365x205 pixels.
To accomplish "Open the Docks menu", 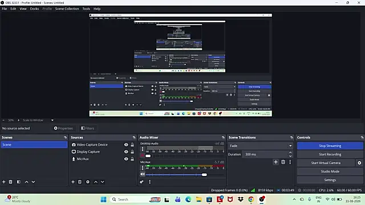I will (34, 9).
